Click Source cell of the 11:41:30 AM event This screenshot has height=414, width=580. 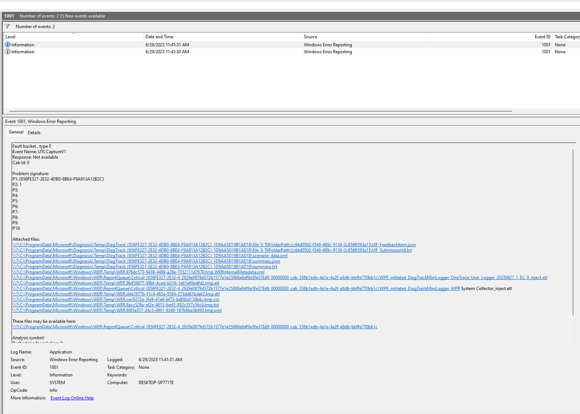tap(328, 52)
